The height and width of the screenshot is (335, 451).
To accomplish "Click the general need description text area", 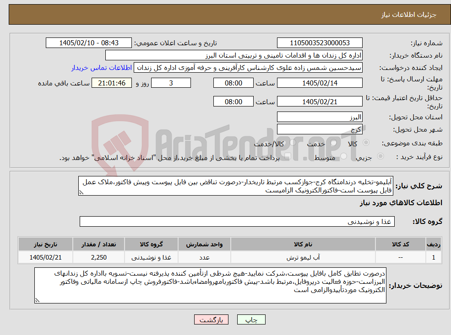I will (x=235, y=186).
